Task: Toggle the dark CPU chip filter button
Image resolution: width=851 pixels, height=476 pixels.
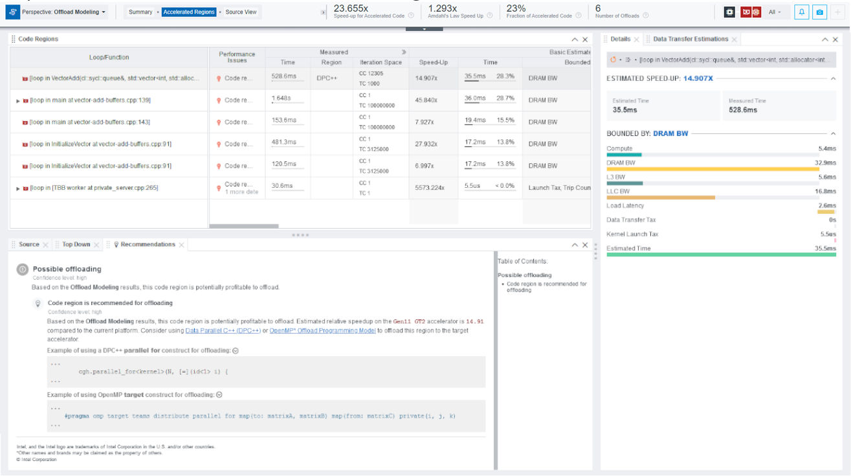Action: pyautogui.click(x=729, y=12)
